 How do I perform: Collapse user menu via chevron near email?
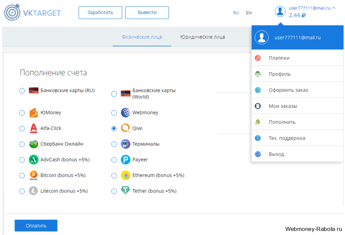click(334, 8)
